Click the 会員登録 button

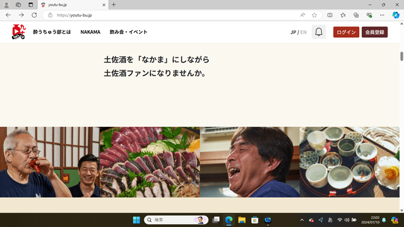click(374, 32)
